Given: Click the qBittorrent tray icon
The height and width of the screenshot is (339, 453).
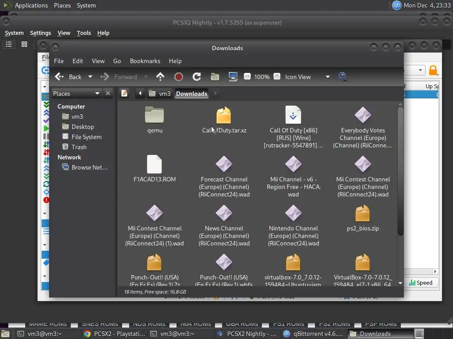Looking at the screenshot, I should 396,5.
